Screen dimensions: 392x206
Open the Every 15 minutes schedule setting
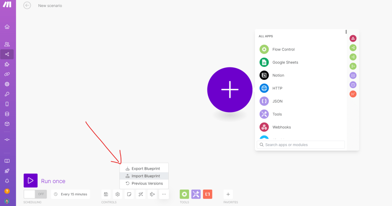[70, 194]
